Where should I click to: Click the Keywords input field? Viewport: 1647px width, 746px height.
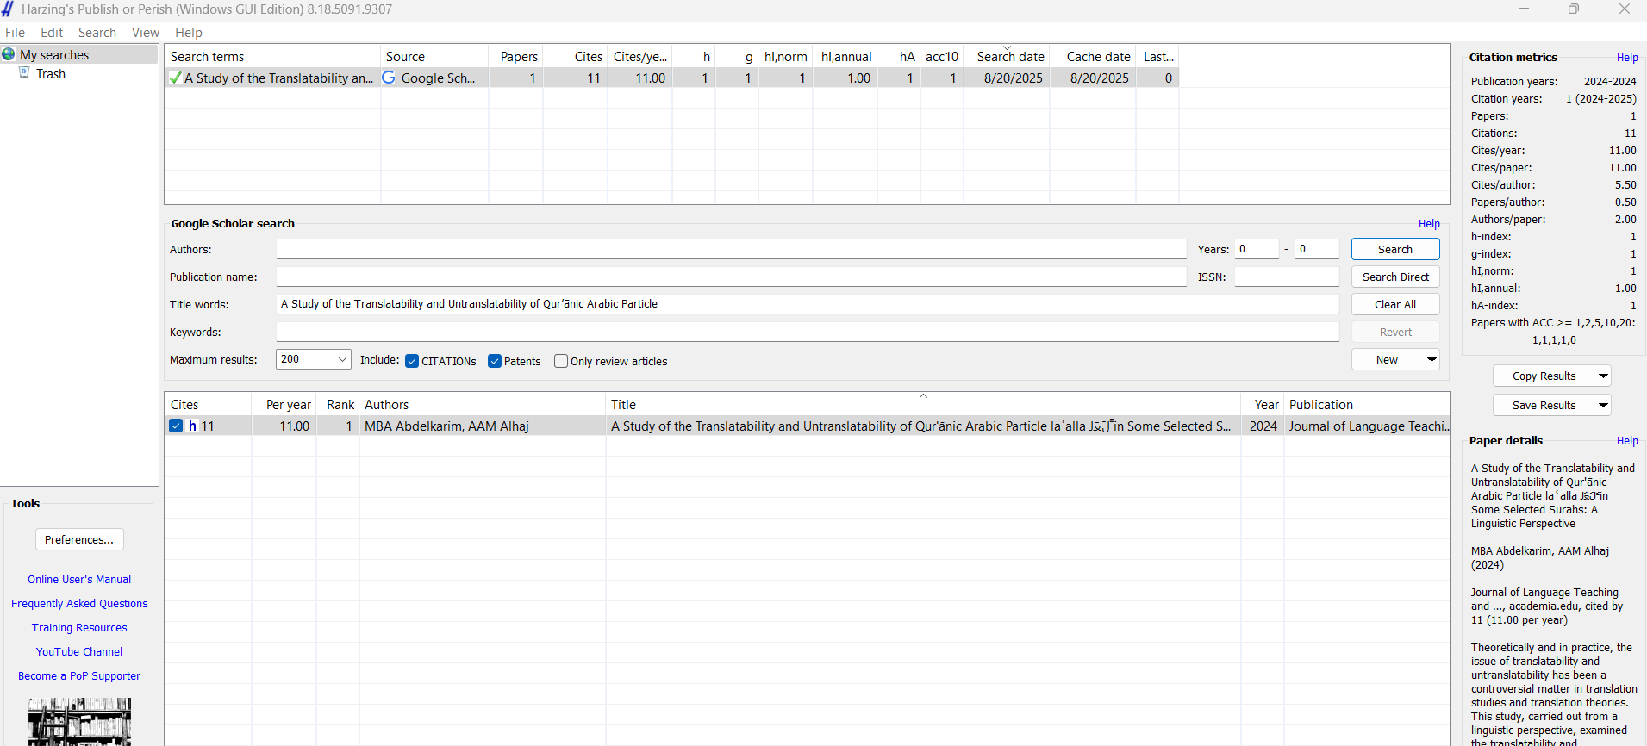(x=808, y=332)
